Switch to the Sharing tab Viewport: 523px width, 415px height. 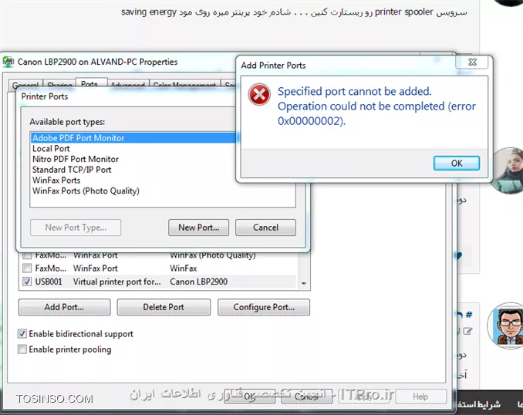59,86
